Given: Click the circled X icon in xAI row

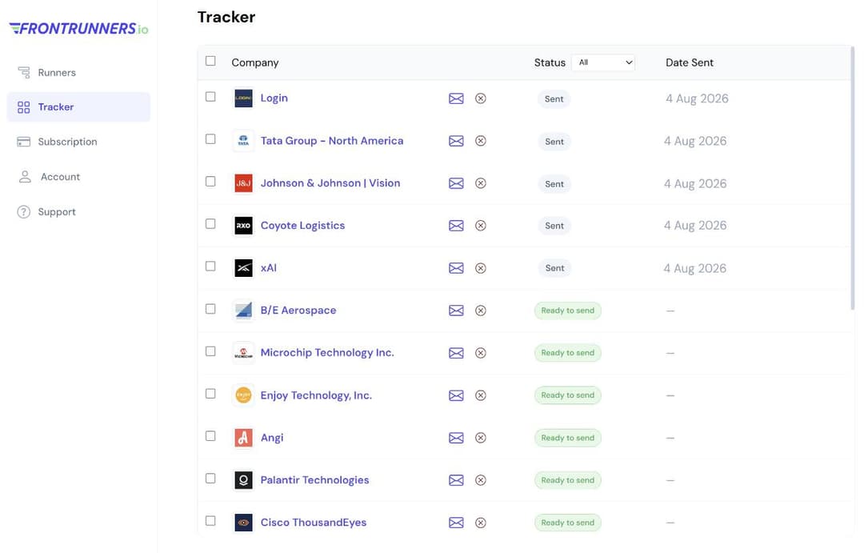Looking at the screenshot, I should tap(481, 268).
